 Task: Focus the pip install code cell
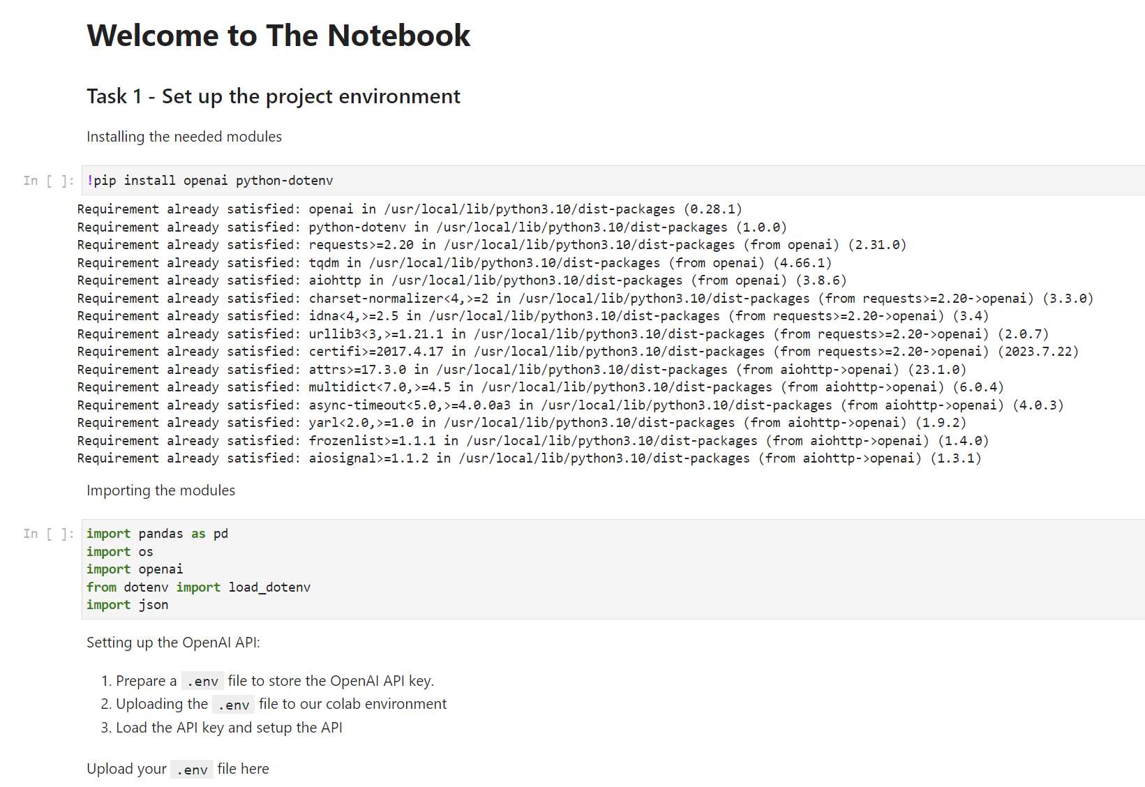[x=558, y=181]
